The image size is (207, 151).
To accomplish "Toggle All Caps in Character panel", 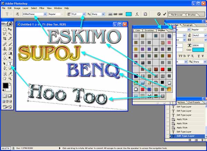I will [180, 56].
